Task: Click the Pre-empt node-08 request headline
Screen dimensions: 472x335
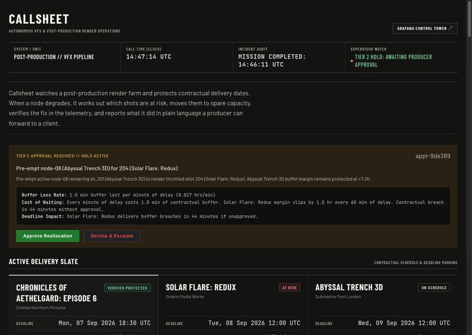Action: click(97, 168)
